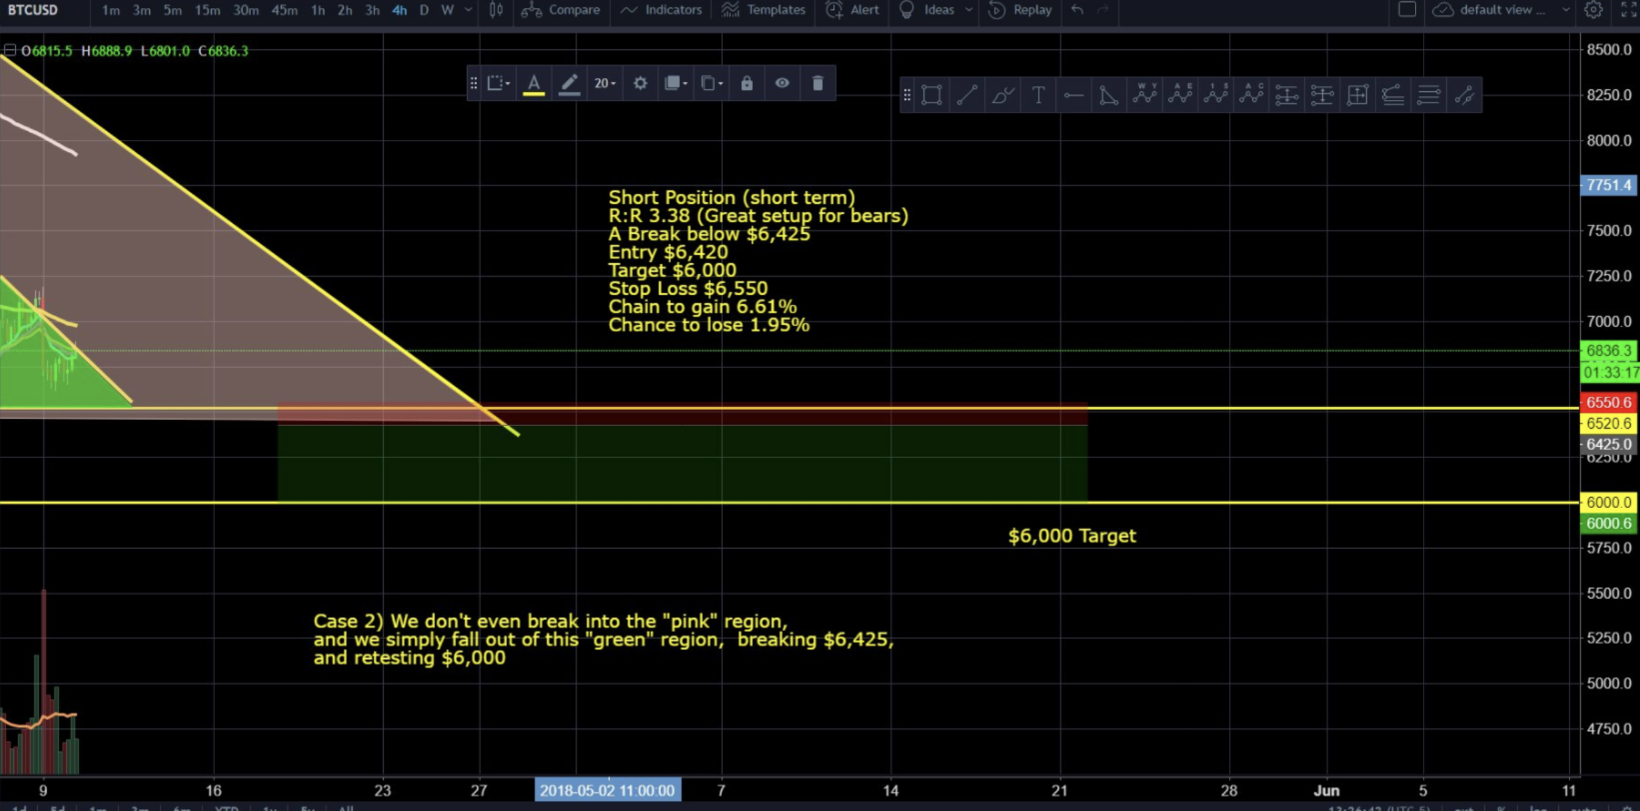Open the font size 20 dropdown
The width and height of the screenshot is (1640, 811).
pyautogui.click(x=605, y=83)
